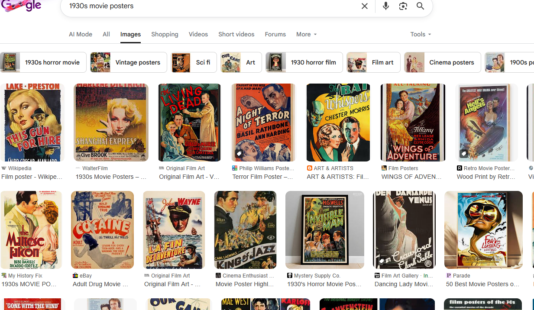The image size is (534, 310).
Task: Click the eBay favicon under Cocaine poster
Action: tap(75, 275)
